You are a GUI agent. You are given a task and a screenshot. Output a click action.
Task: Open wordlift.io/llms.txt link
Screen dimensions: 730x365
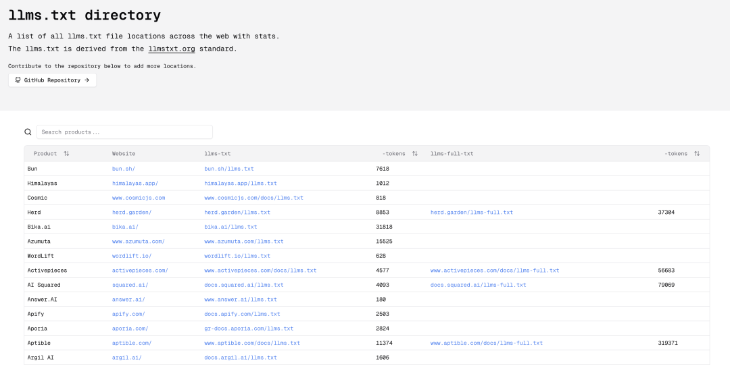point(237,256)
